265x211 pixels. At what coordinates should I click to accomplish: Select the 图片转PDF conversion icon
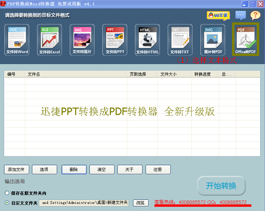coord(213,40)
